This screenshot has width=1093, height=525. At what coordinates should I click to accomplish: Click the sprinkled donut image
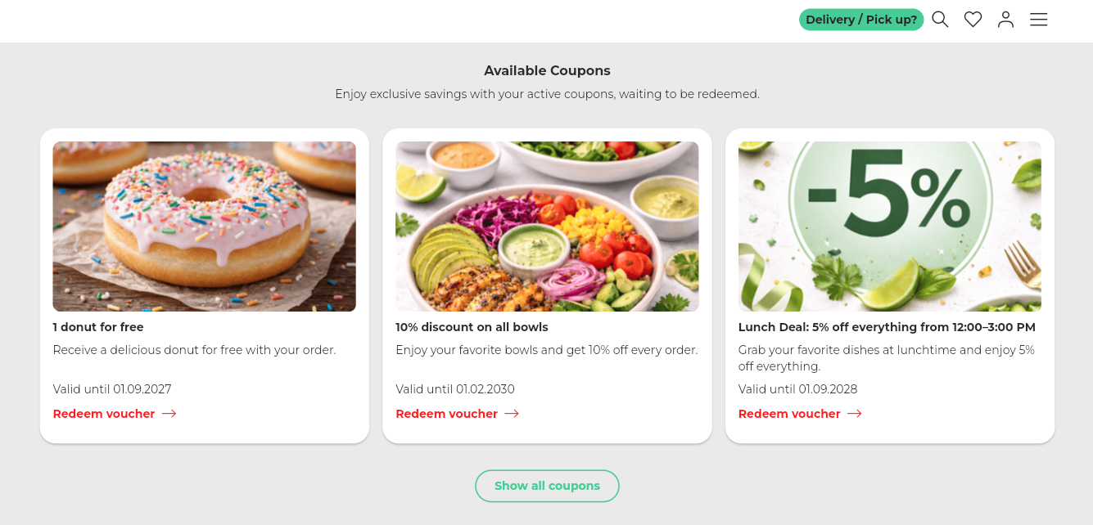pos(204,227)
